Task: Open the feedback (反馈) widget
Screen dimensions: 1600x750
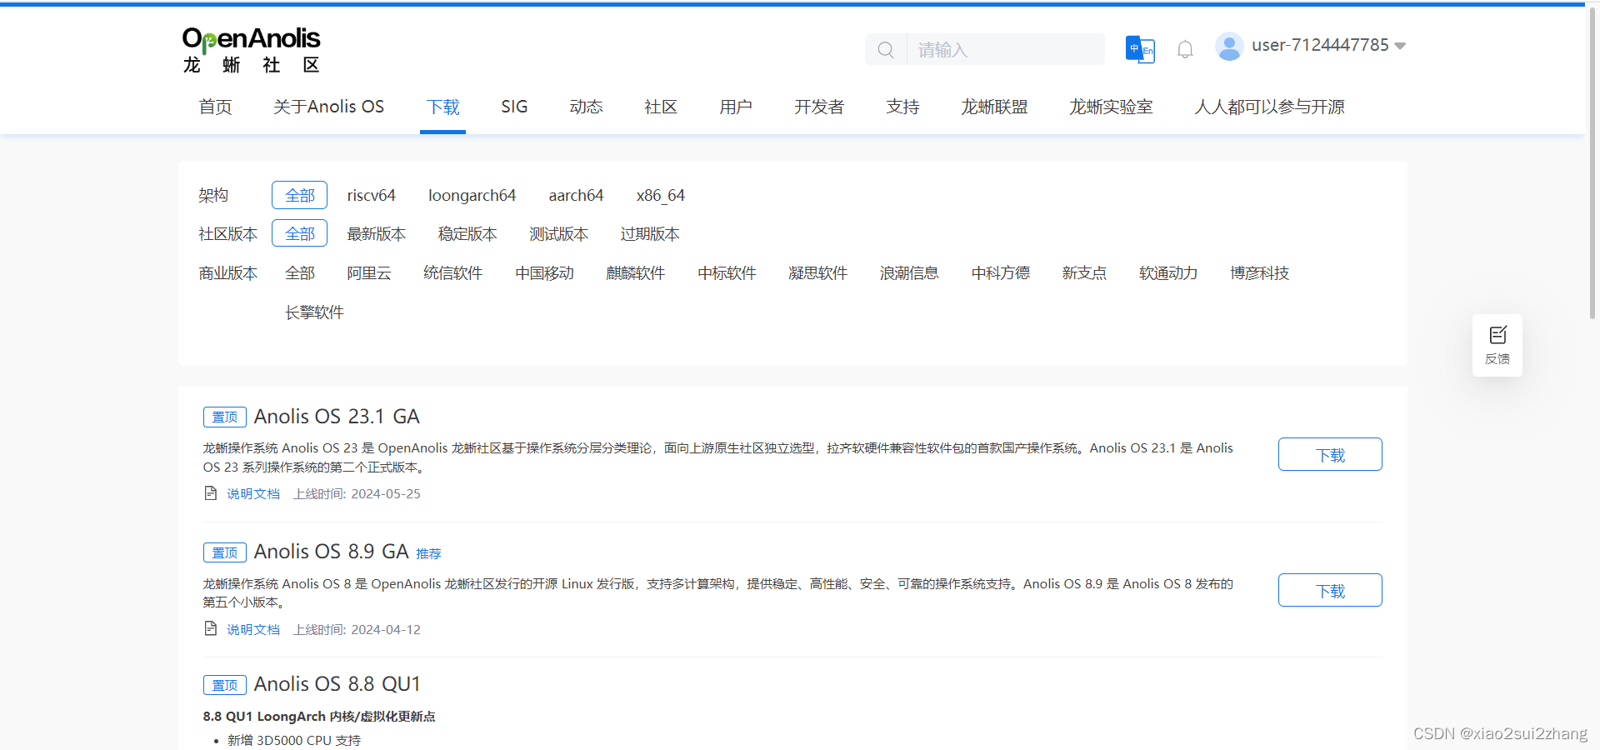Action: pyautogui.click(x=1497, y=345)
